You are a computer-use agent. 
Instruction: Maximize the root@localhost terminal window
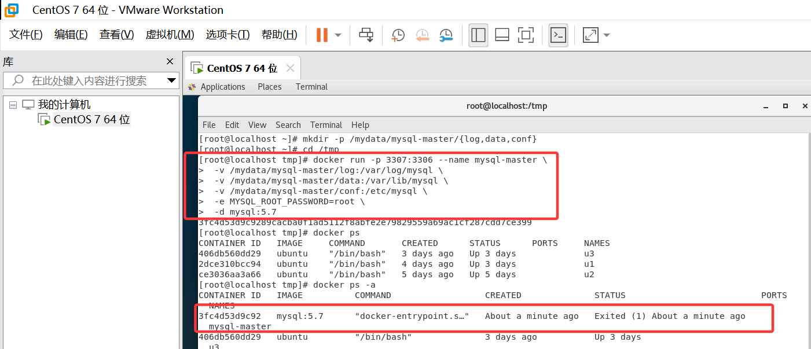(785, 106)
